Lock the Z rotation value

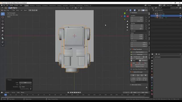[x=146, y=29]
